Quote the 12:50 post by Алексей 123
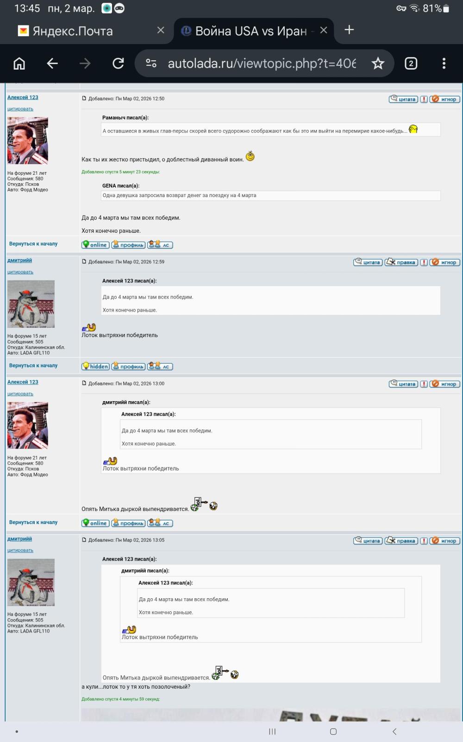463x742 pixels. point(403,99)
